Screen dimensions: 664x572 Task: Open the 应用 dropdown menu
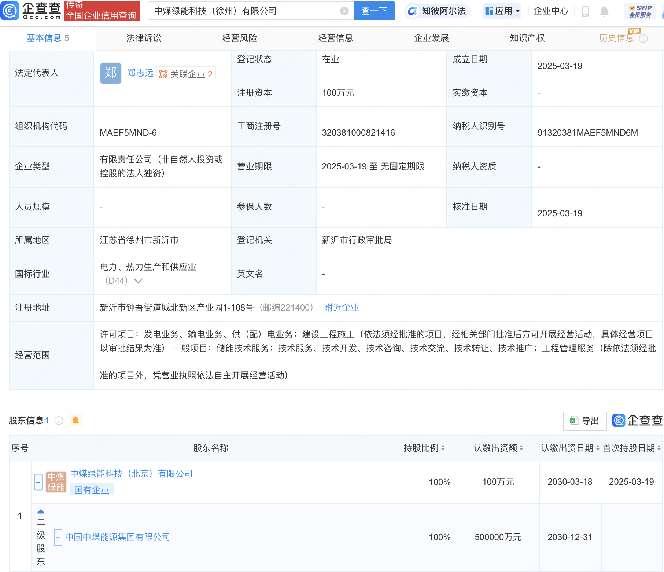[502, 11]
